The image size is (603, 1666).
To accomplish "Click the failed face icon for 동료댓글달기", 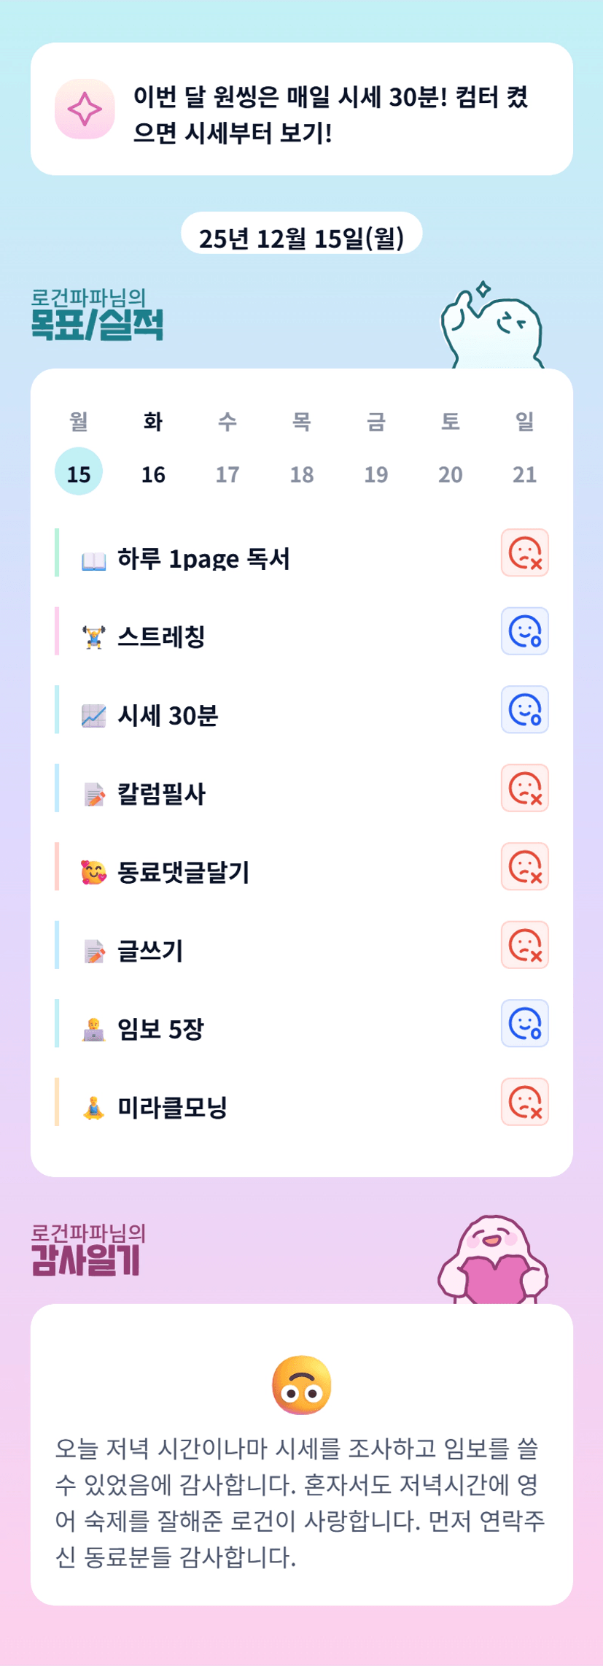I will point(524,866).
